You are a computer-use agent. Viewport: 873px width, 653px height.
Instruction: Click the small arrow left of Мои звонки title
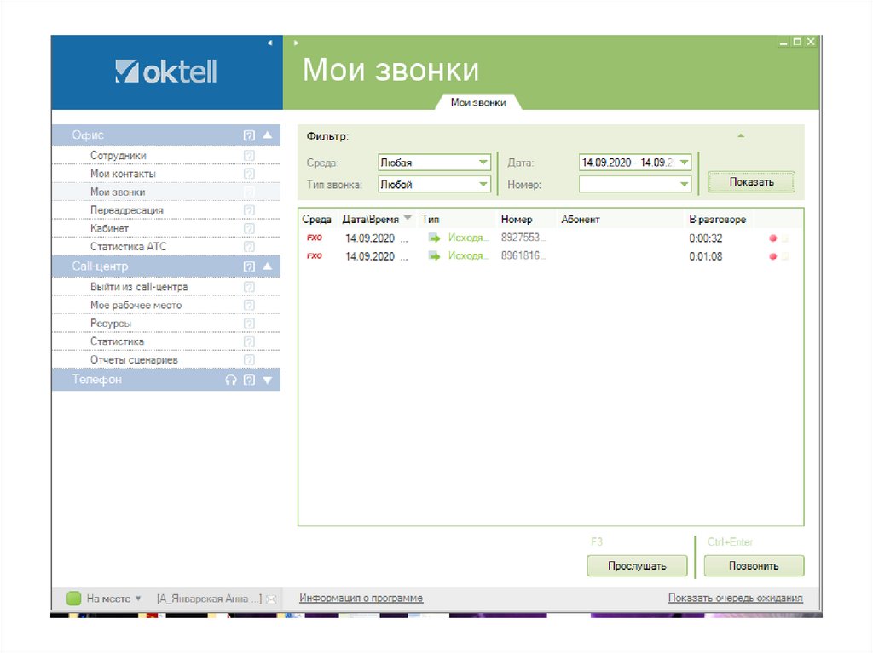[296, 43]
